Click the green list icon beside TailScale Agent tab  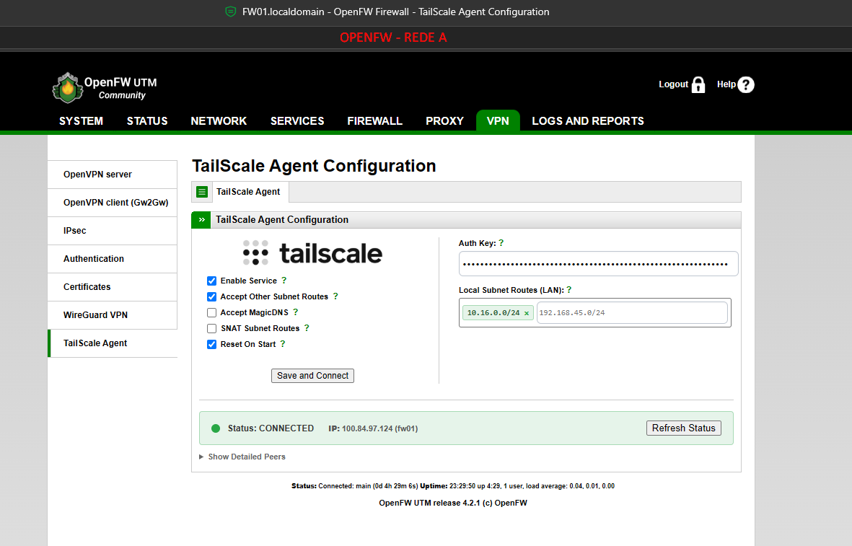click(x=202, y=192)
